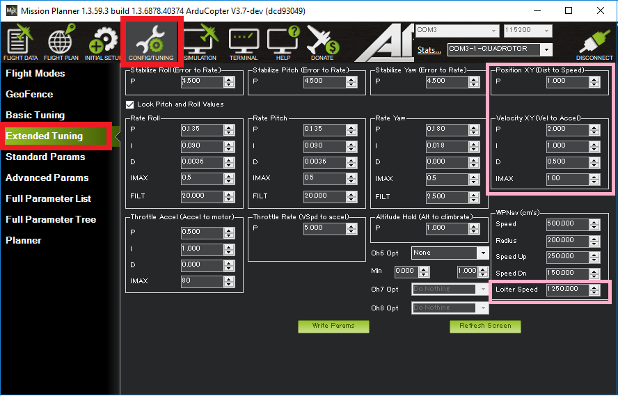
Task: Open the Flight Data screen icon
Action: 20,43
